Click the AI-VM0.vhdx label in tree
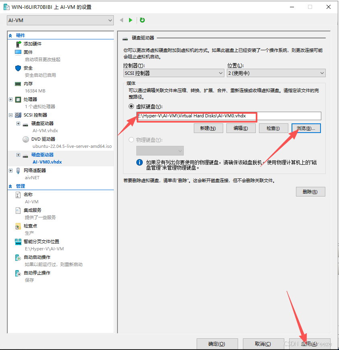This screenshot has width=339, height=350. 47,162
